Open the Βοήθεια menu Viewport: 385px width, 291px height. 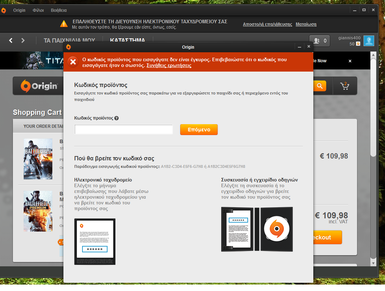click(x=59, y=10)
